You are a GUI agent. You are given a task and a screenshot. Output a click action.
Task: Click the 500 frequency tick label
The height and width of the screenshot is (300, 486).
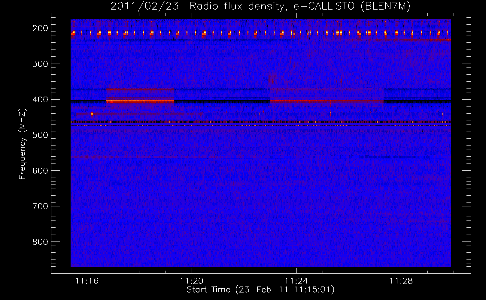pyautogui.click(x=40, y=135)
